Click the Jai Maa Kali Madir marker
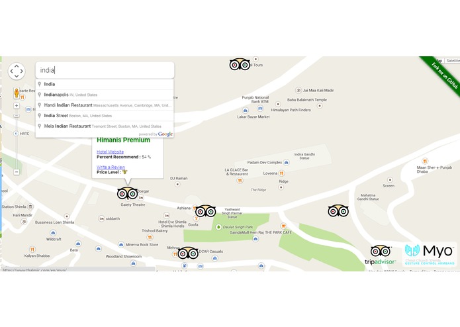The image size is (460, 327). click(299, 90)
